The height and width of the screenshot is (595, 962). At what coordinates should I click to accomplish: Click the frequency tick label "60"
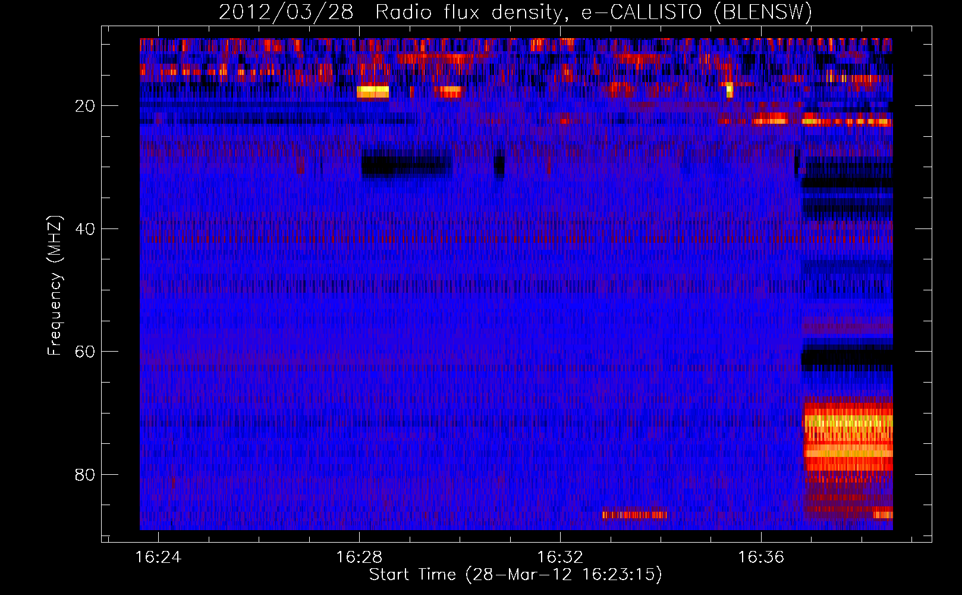(86, 352)
